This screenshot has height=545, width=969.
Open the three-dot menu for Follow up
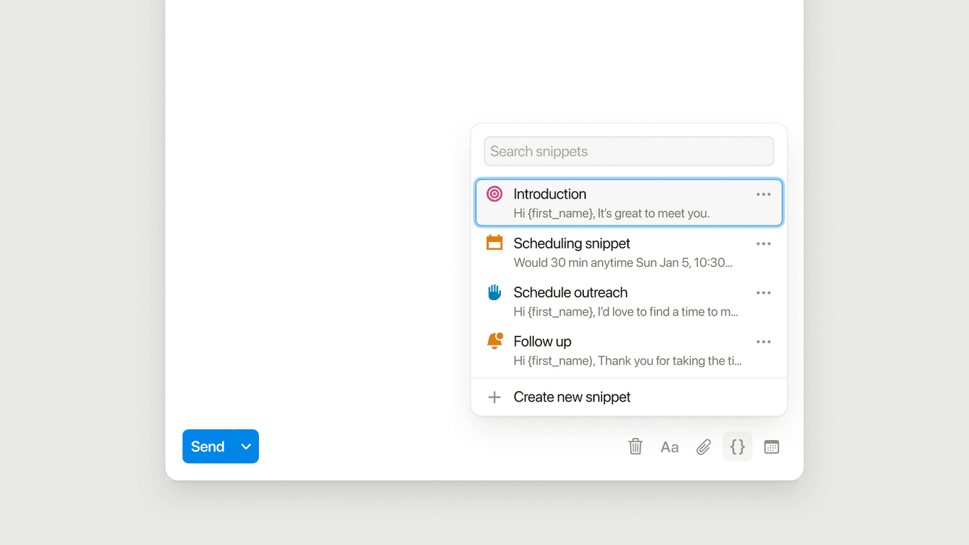pyautogui.click(x=763, y=341)
